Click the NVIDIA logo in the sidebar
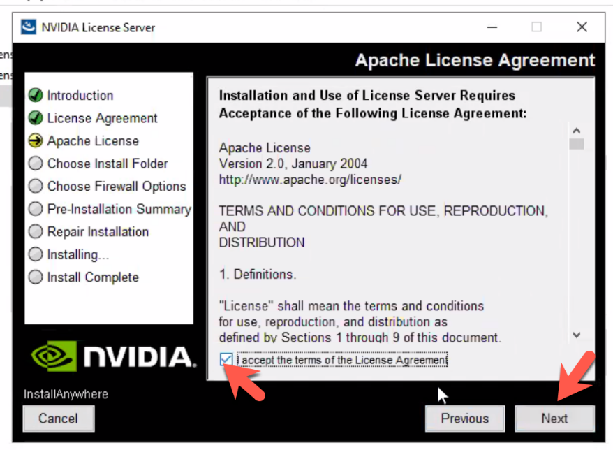Image resolution: width=613 pixels, height=450 pixels. tap(113, 356)
